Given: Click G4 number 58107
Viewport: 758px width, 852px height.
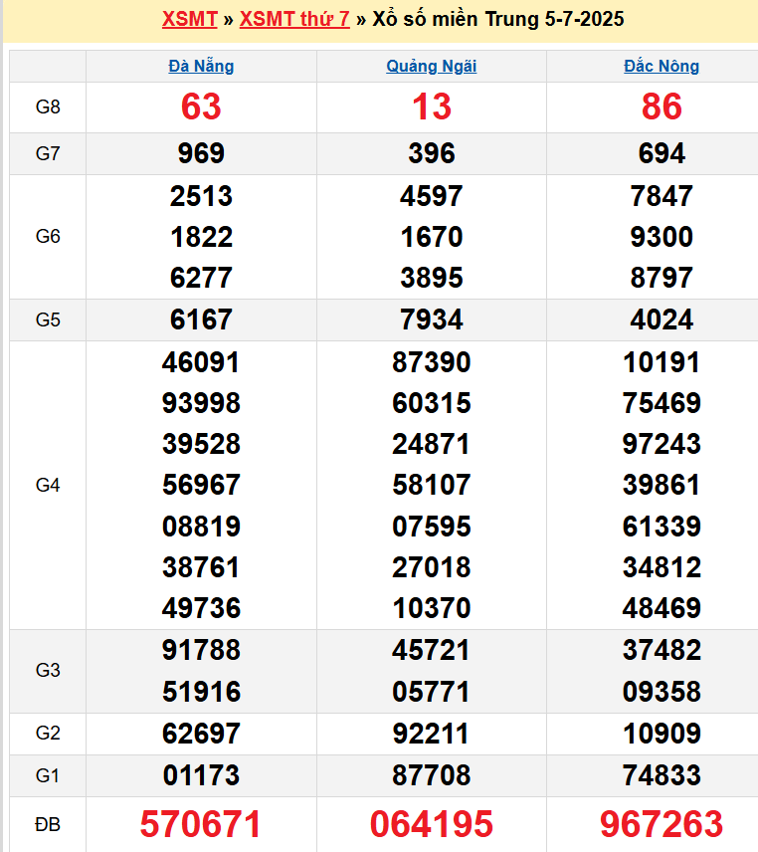Looking at the screenshot, I should click(x=432, y=486).
